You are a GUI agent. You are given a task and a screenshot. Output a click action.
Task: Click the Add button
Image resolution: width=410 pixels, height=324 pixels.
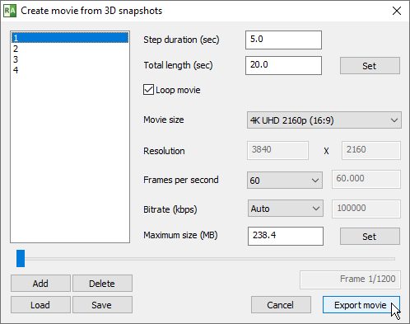pyautogui.click(x=40, y=284)
